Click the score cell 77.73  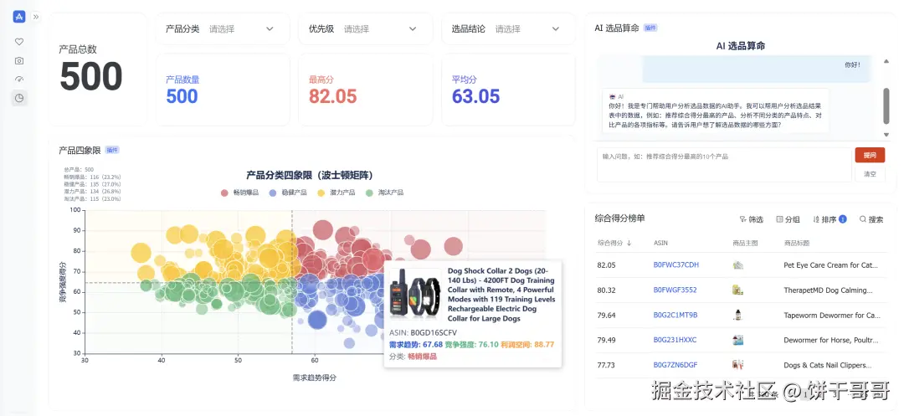607,365
